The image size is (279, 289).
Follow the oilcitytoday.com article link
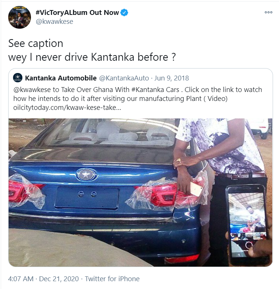point(67,108)
